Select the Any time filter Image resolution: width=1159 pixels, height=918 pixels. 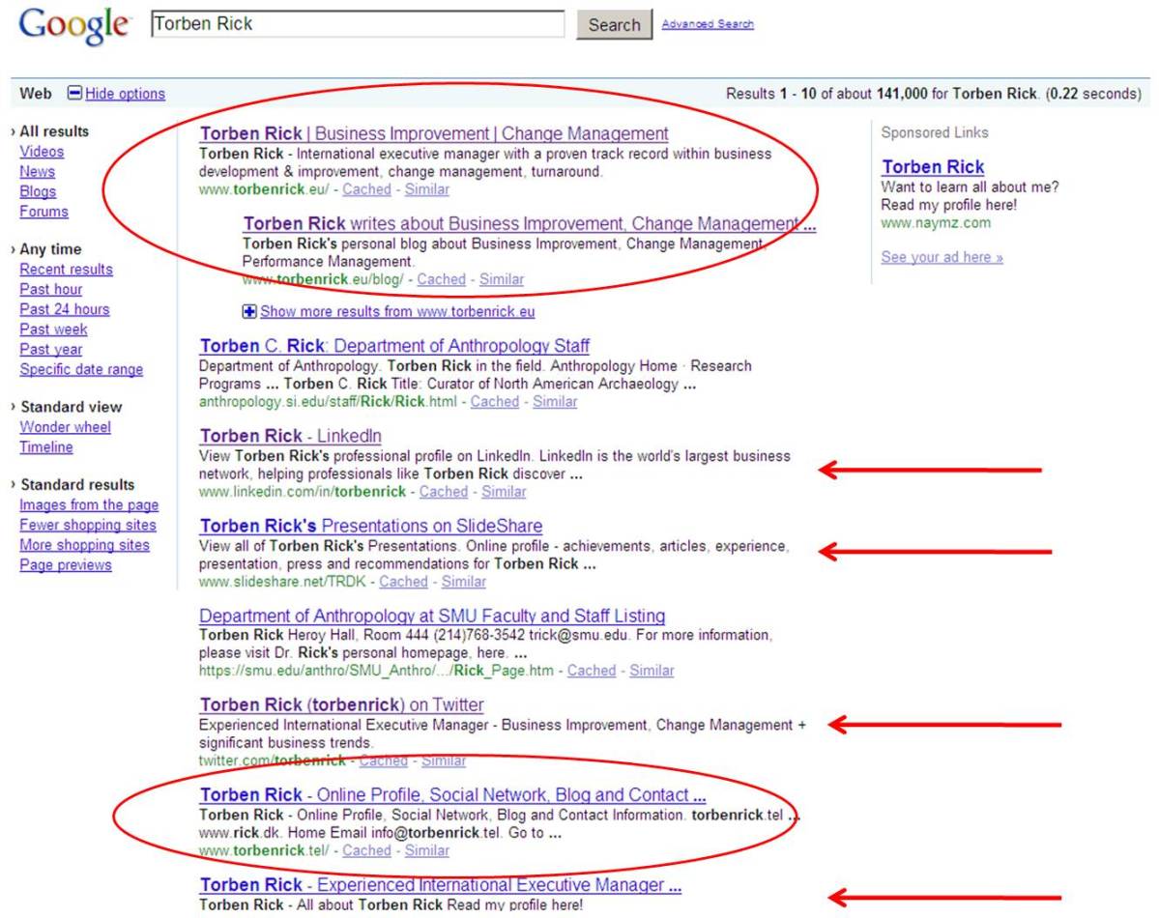coord(50,249)
